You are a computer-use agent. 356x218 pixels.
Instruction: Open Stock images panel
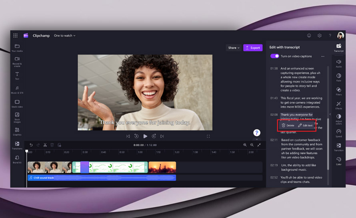[17, 118]
